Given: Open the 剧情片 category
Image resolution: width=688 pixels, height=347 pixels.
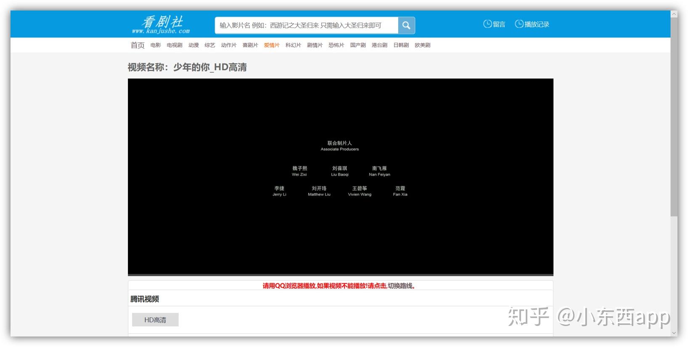Looking at the screenshot, I should click(315, 45).
